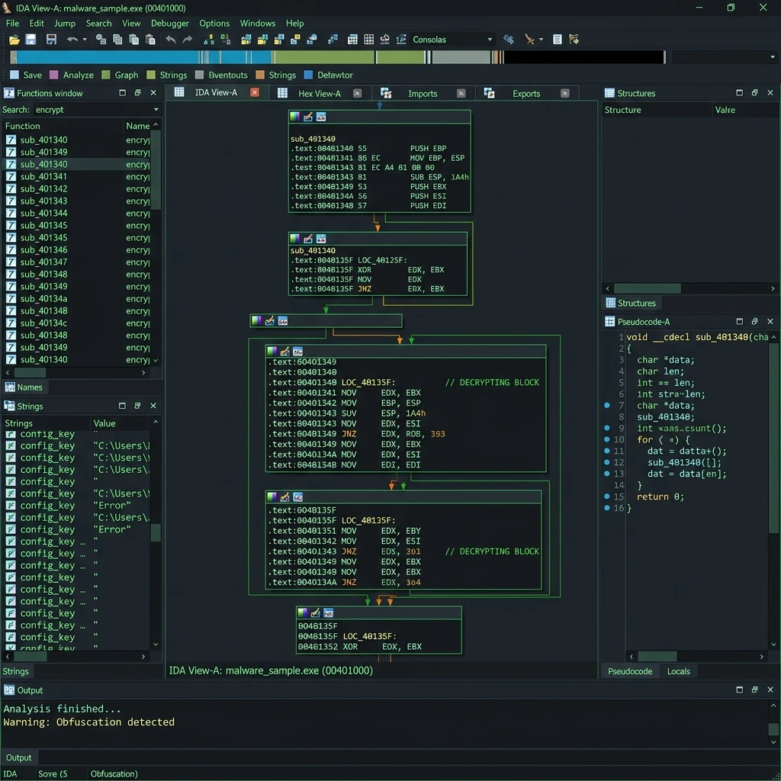
Task: Float the Functions window using its undock icon
Action: click(x=137, y=92)
